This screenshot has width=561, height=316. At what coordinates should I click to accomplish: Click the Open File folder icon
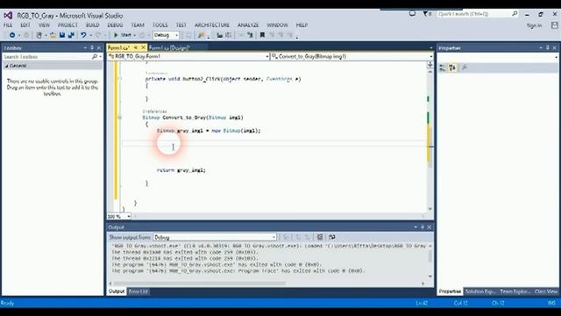pyautogui.click(x=53, y=35)
